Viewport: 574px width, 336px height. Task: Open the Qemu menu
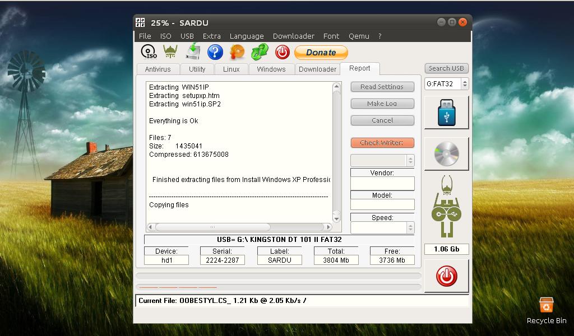[359, 36]
